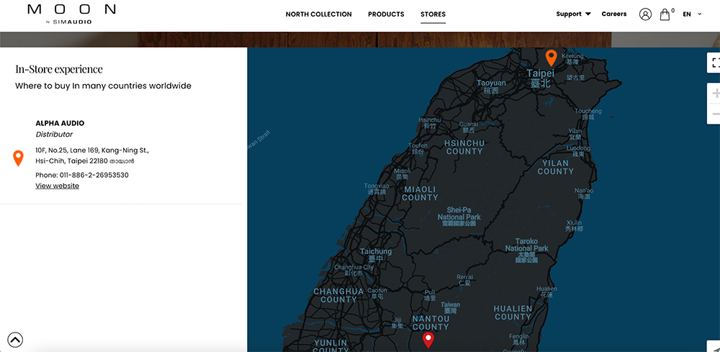Toggle fullscreen map view
The width and height of the screenshot is (720, 352).
point(714,63)
